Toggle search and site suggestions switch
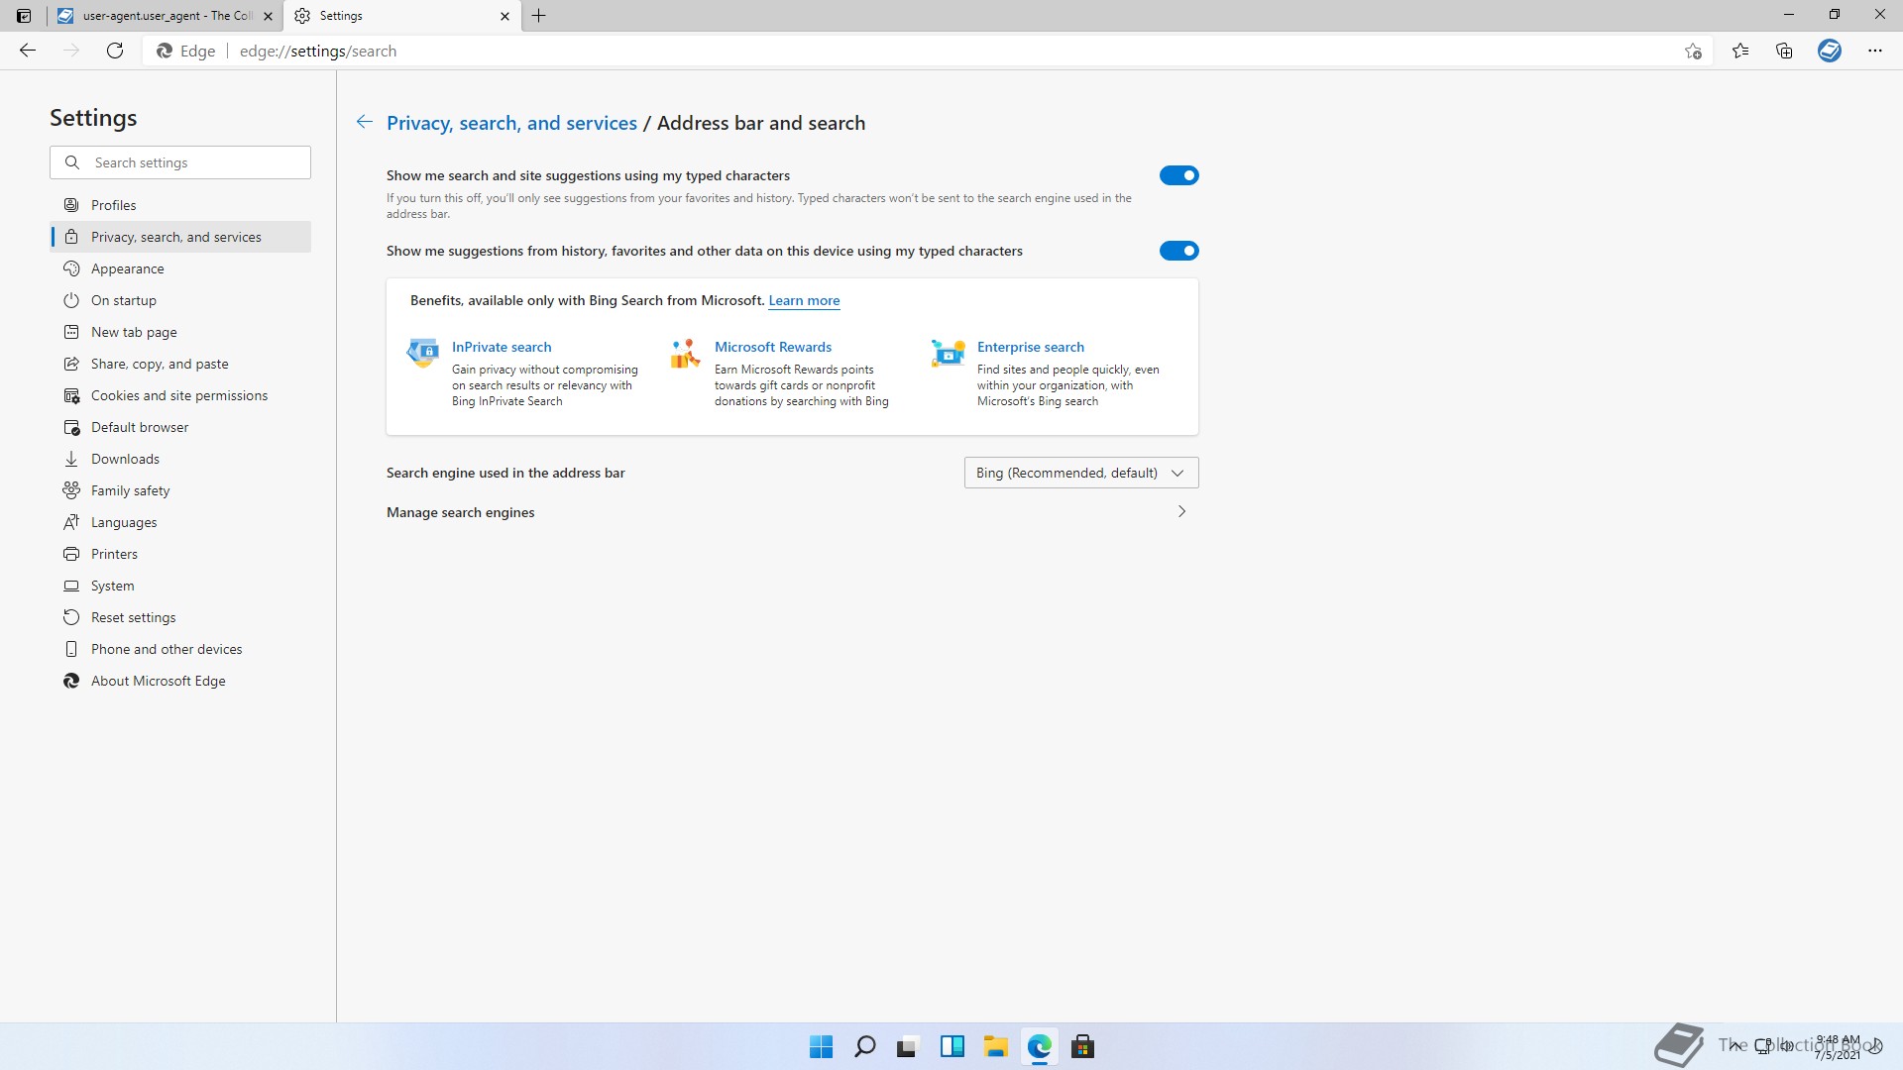This screenshot has width=1903, height=1070. pyautogui.click(x=1178, y=175)
